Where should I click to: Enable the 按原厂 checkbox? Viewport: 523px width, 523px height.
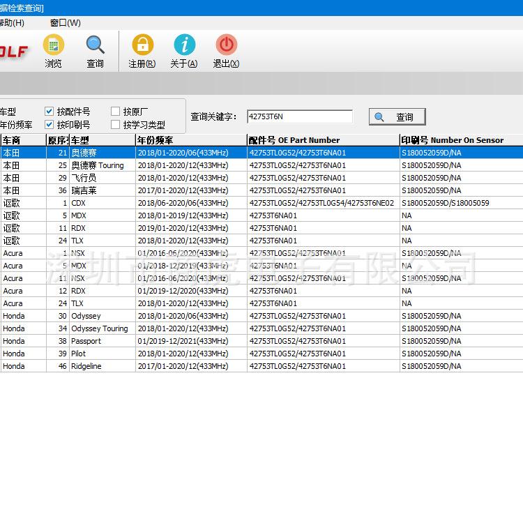pos(116,112)
